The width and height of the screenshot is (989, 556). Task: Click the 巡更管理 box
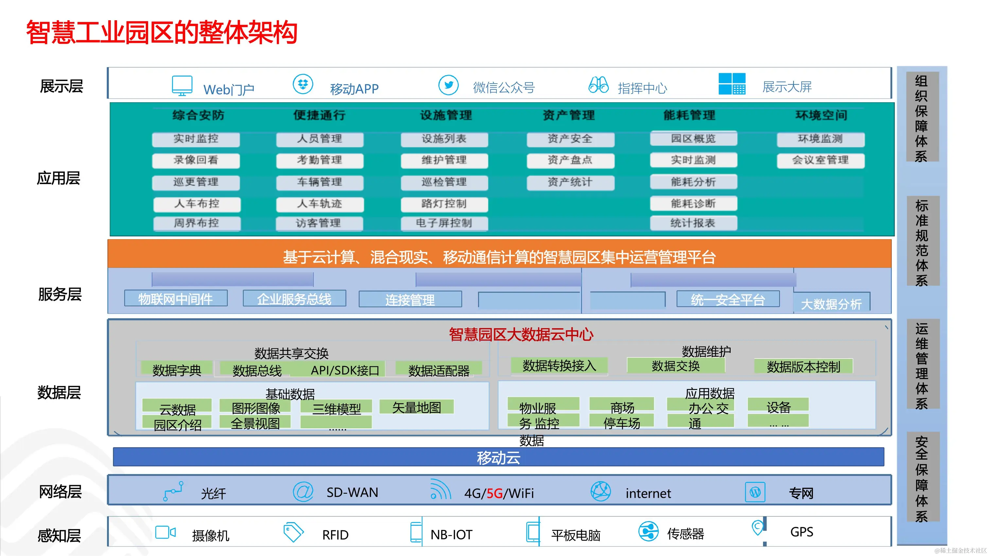click(196, 182)
